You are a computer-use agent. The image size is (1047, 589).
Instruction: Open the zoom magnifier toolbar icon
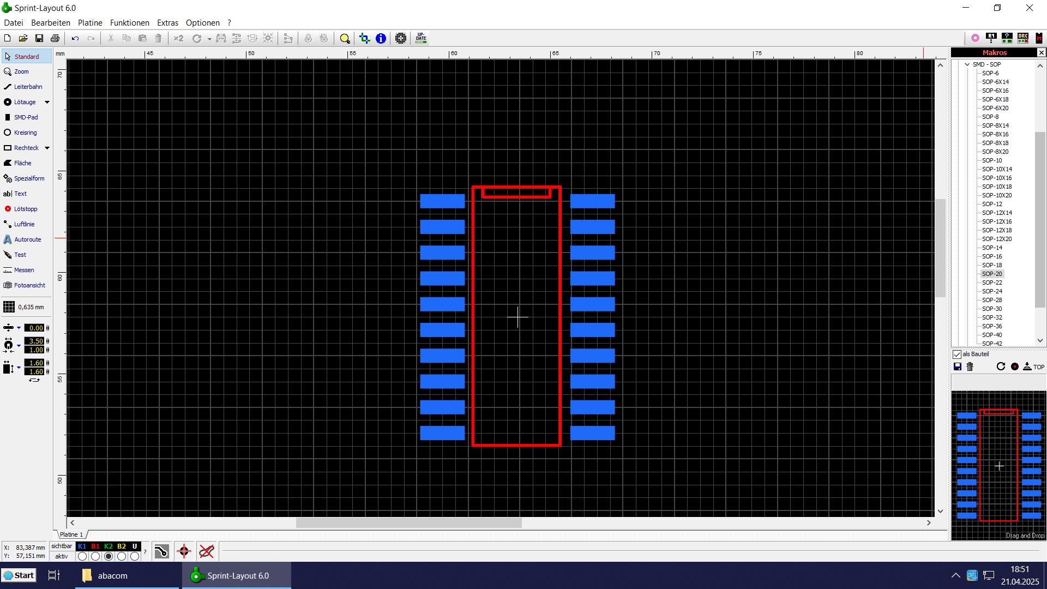pyautogui.click(x=345, y=38)
